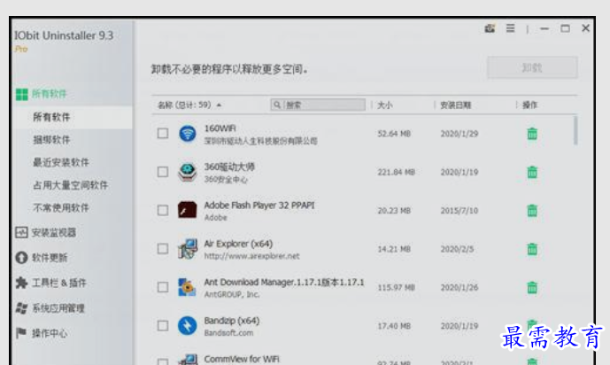Uninstall 160WiFi via its trash icon
Screen dimensions: 610x365
pyautogui.click(x=532, y=134)
